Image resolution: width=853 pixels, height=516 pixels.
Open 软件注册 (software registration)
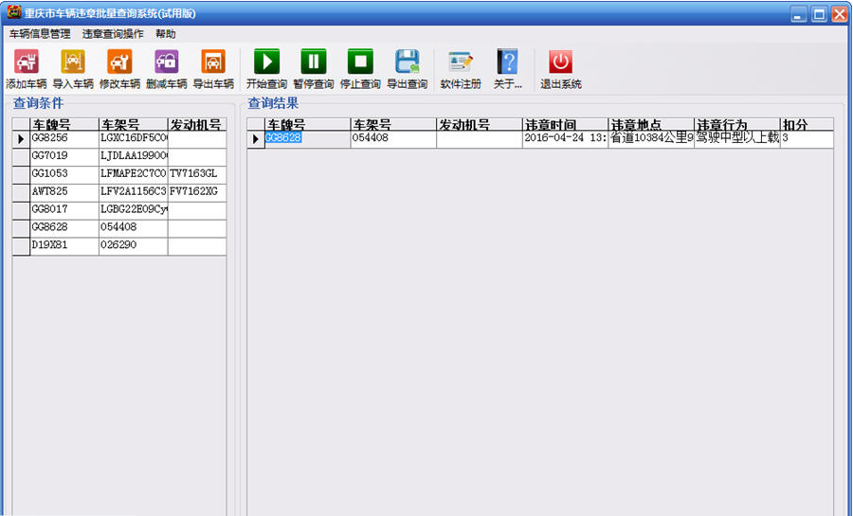point(461,62)
